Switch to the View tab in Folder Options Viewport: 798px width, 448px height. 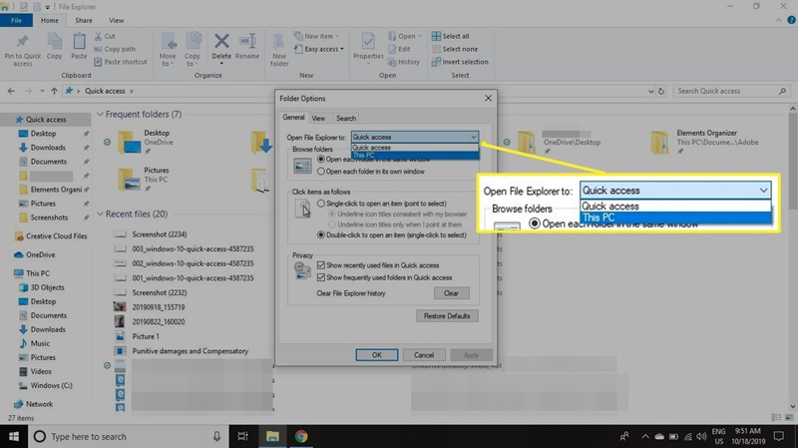(317, 119)
